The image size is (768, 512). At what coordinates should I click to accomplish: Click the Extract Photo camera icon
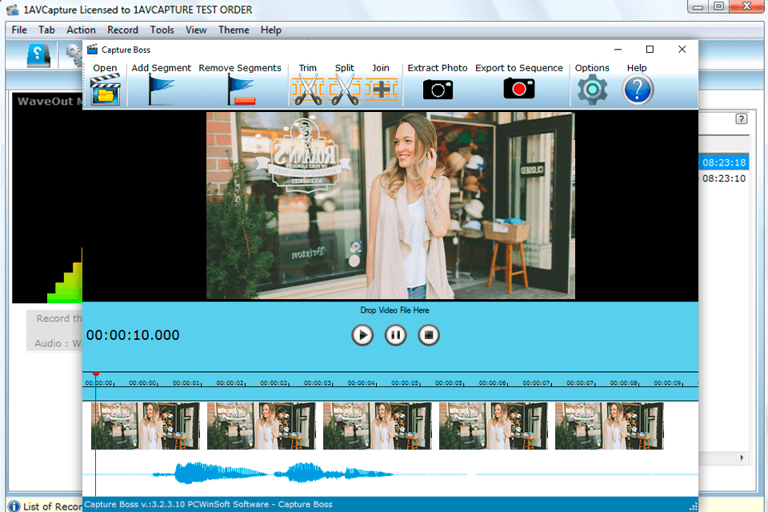[x=438, y=89]
